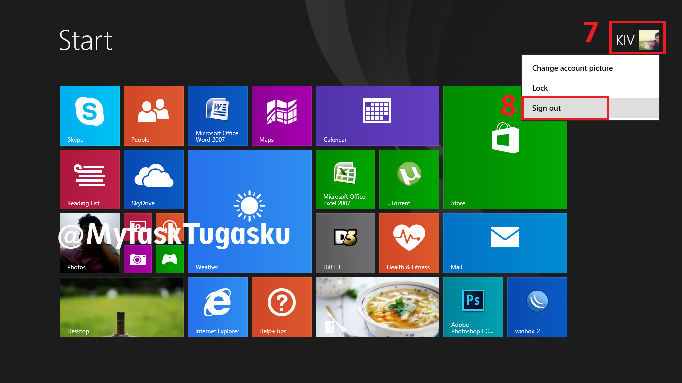Open the Mail tile

click(x=505, y=243)
